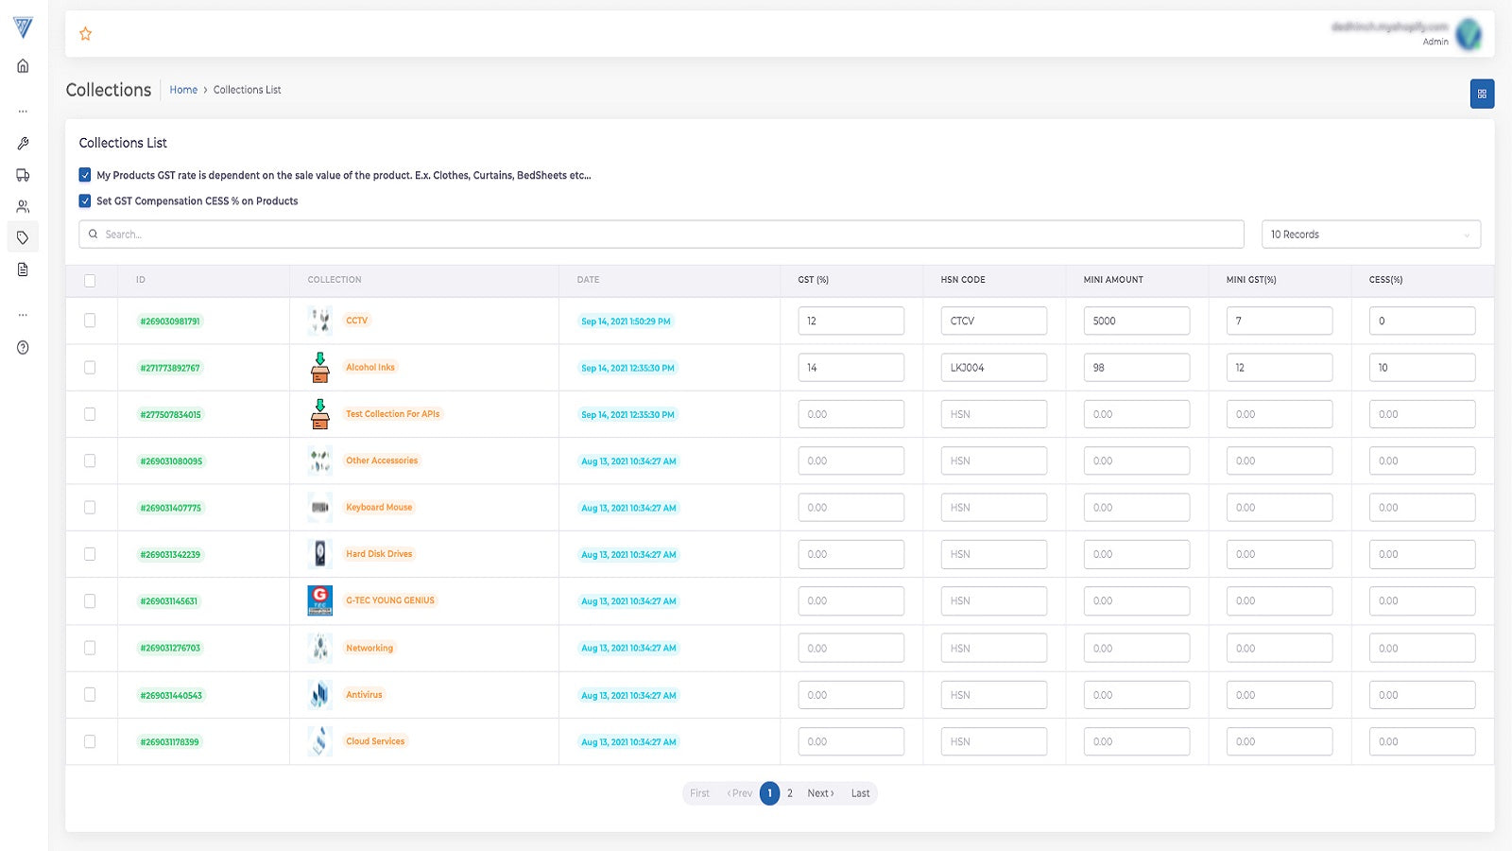The image size is (1512, 851).
Task: Uncheck the GST rate dependent on sale value option
Action: (x=85, y=175)
